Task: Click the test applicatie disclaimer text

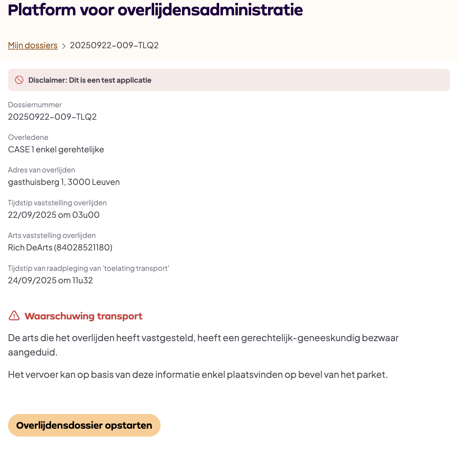Action: pos(90,80)
